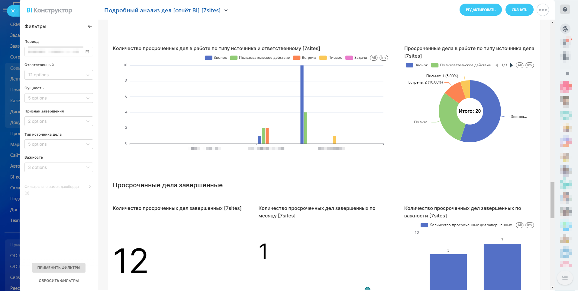Viewport: 578px width, 291px height.
Task: Open the calendar icon in Период field
Action: coord(87,52)
